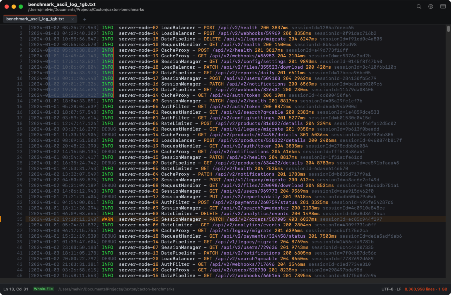Click /api/v2/payments/260759/status on line 32
Screen dimensions: 451x295
255,202
